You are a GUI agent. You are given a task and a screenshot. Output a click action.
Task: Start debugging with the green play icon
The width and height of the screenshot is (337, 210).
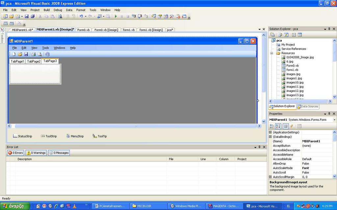coord(116,16)
